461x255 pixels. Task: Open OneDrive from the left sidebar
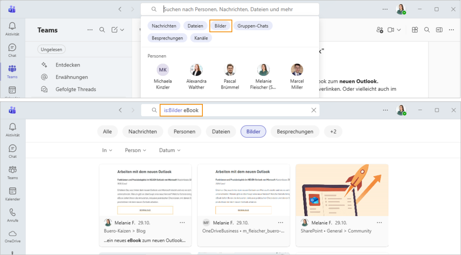point(12,237)
